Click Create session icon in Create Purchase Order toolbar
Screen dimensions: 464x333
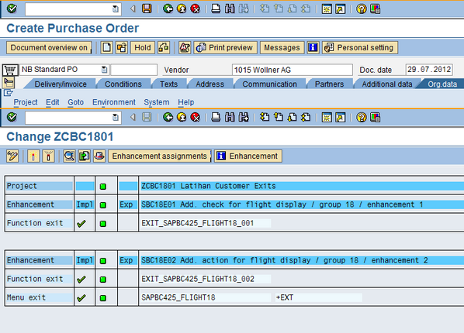coord(327,9)
